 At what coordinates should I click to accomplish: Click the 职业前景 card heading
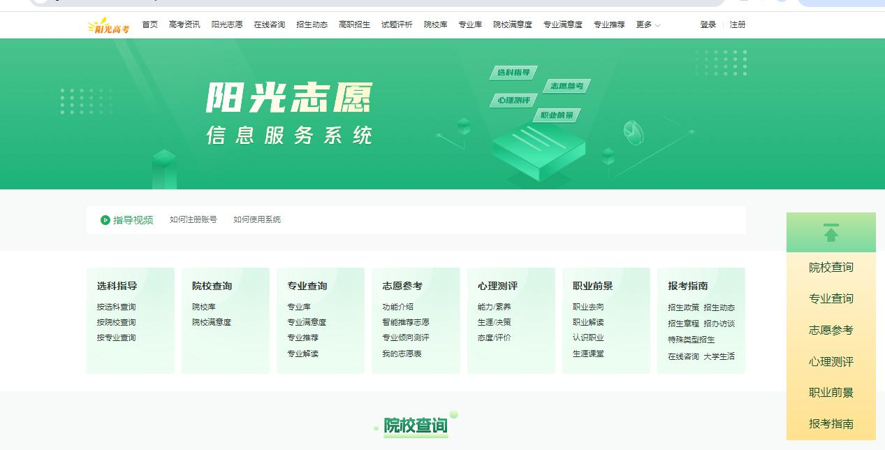[593, 286]
